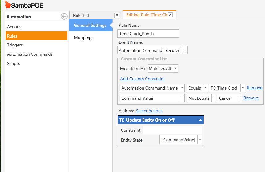Viewport: 265px width, 172px height.
Task: Collapse the TC_Update Entity action panel
Action: tap(201, 120)
